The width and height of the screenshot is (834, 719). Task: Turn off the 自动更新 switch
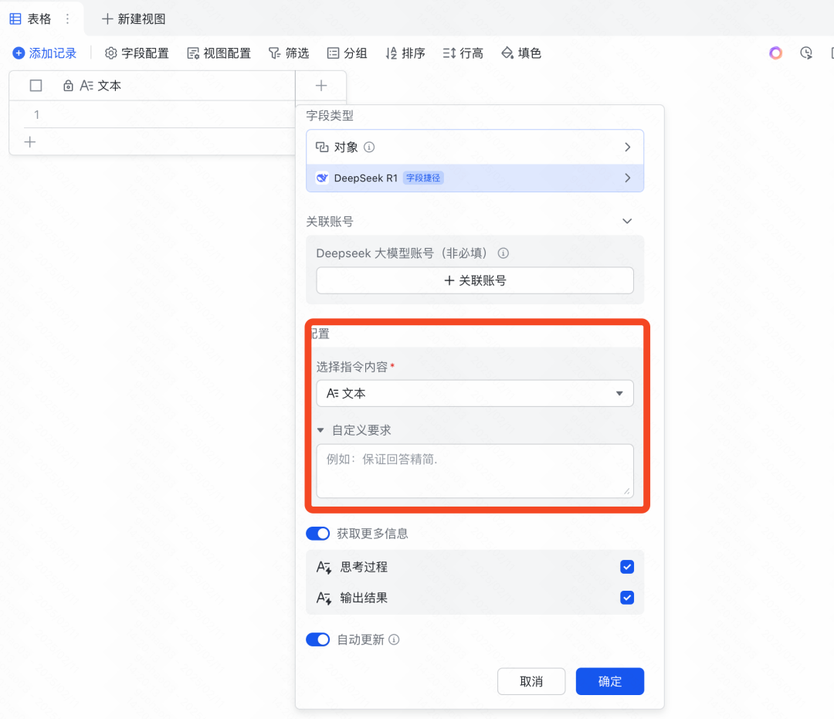click(x=318, y=639)
